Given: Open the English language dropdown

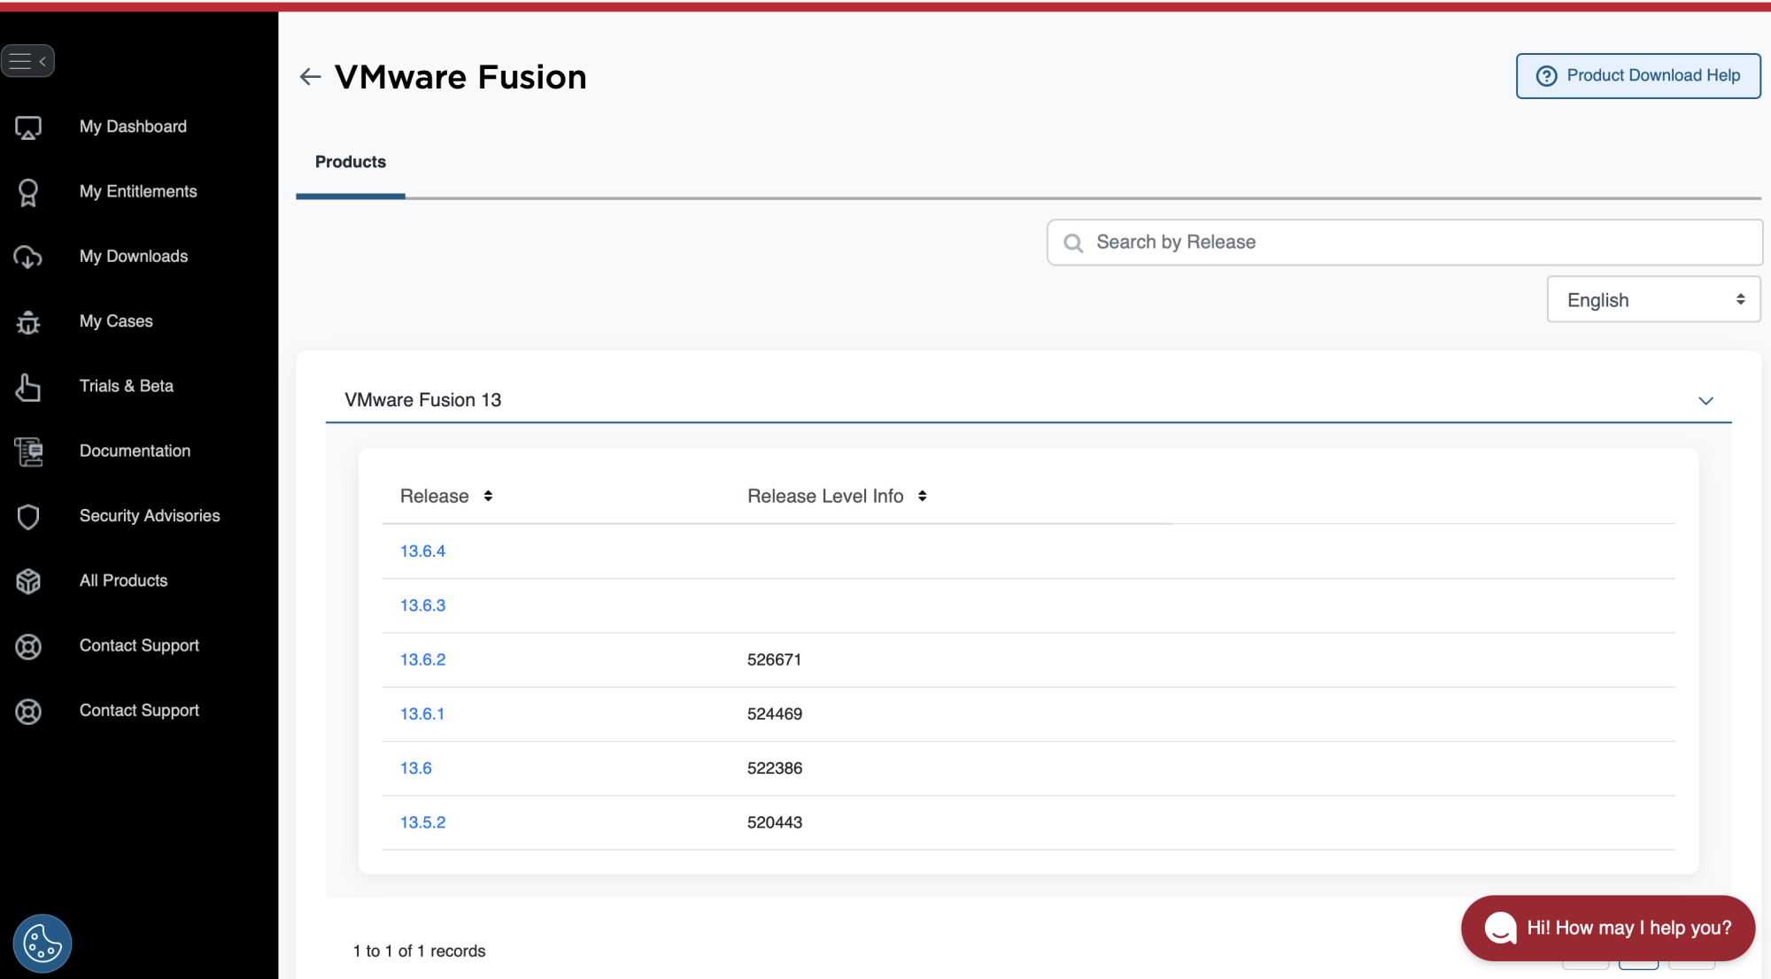Looking at the screenshot, I should pyautogui.click(x=1652, y=300).
